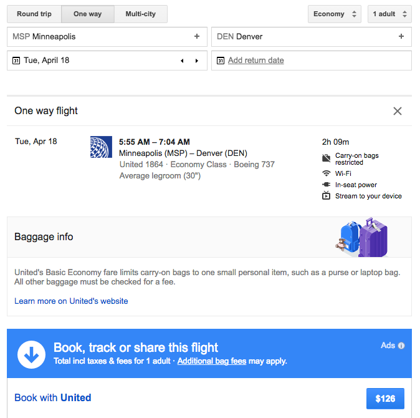
Task: Go to next departure date arrow
Action: [197, 61]
